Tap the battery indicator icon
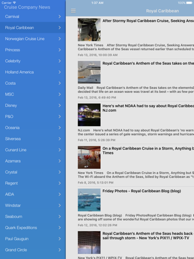Image resolution: width=194 pixels, height=259 pixels. [x=189, y=3]
